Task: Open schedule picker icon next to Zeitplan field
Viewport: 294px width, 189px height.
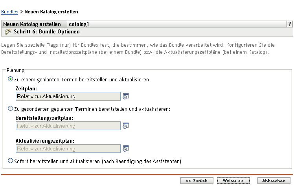Action: pyautogui.click(x=126, y=96)
